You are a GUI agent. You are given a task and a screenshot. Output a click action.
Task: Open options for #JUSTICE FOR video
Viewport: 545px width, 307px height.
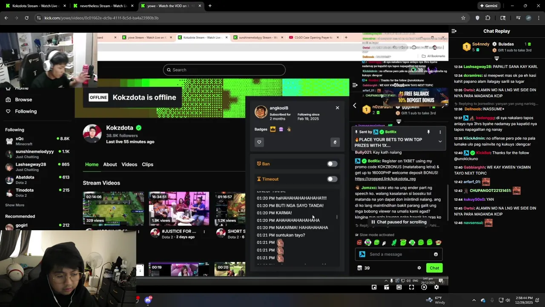point(204,232)
